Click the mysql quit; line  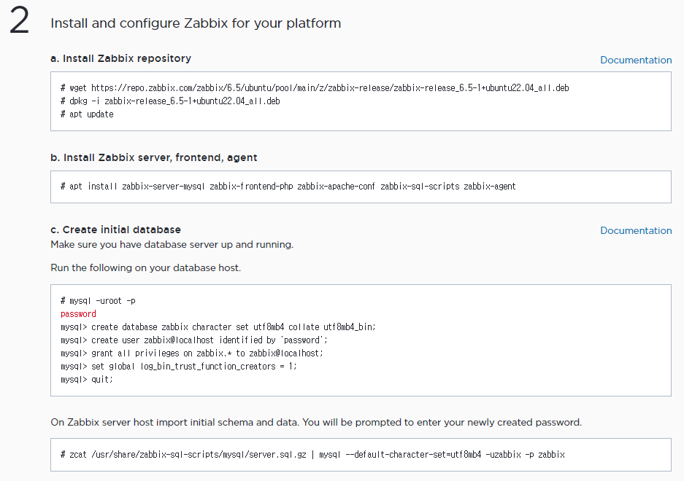(x=87, y=380)
